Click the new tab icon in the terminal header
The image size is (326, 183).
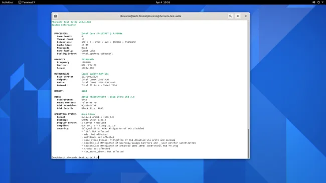[56, 16]
